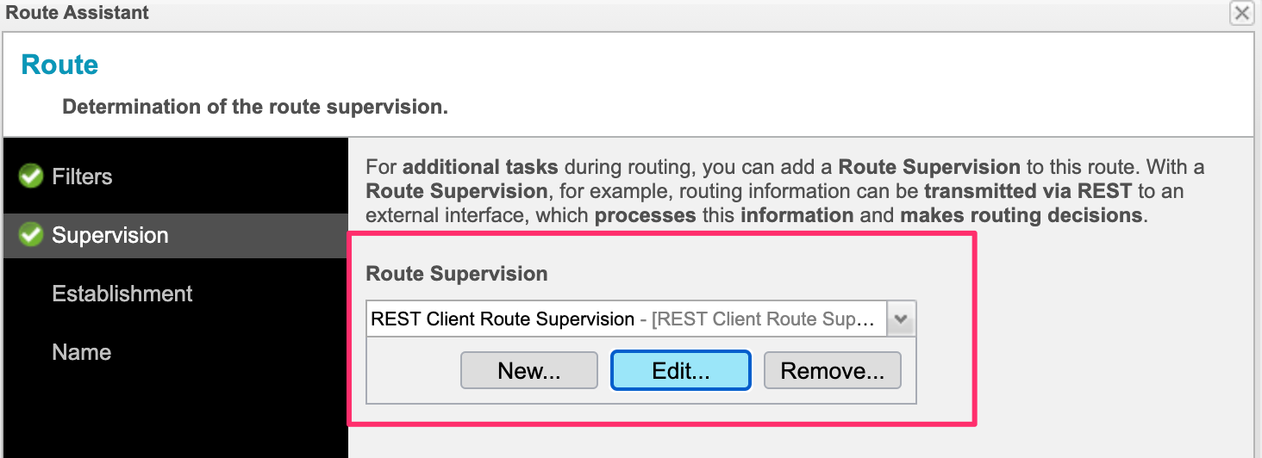The image size is (1262, 458).
Task: Click the blue Route heading
Action: (x=59, y=65)
